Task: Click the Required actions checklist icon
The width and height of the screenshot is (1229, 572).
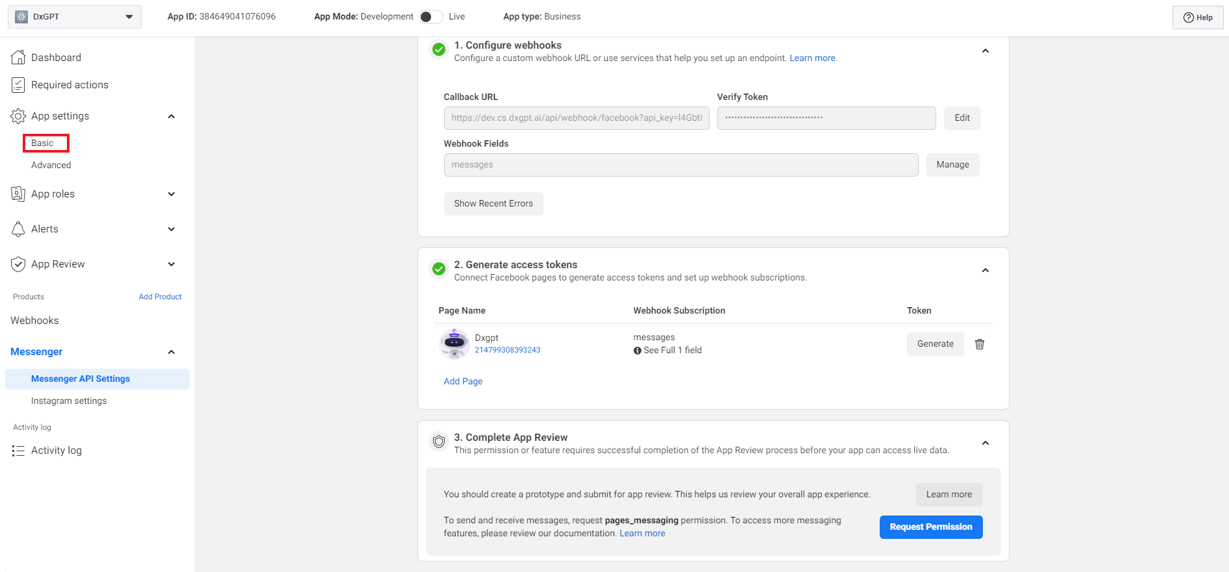Action: (18, 85)
